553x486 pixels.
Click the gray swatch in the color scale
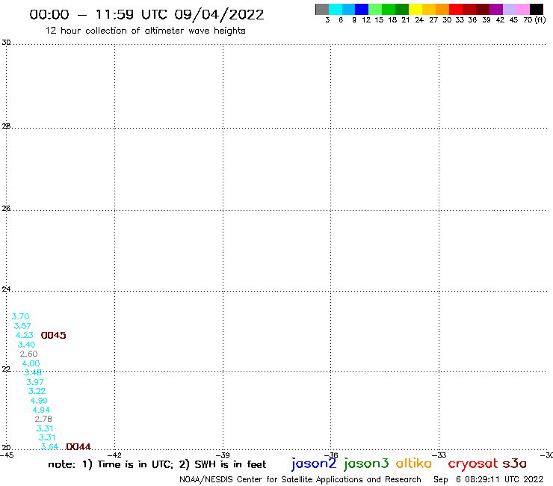pyautogui.click(x=322, y=9)
